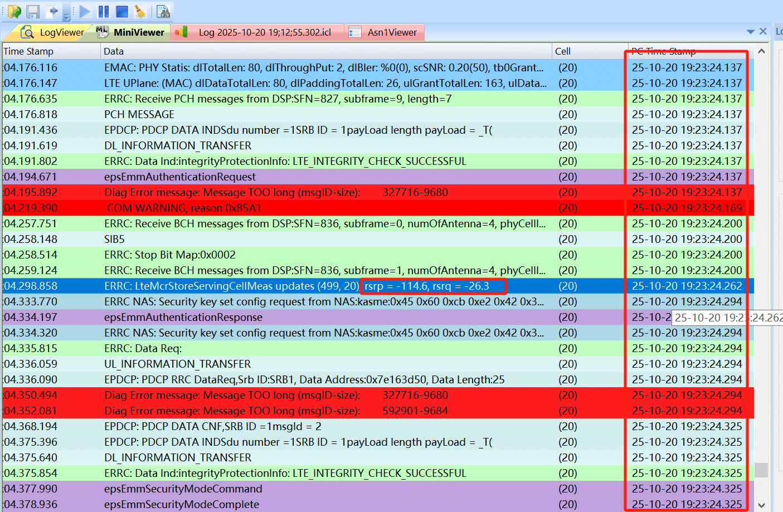Switch to the Asn1Viewer tab
The width and height of the screenshot is (783, 512).
385,32
